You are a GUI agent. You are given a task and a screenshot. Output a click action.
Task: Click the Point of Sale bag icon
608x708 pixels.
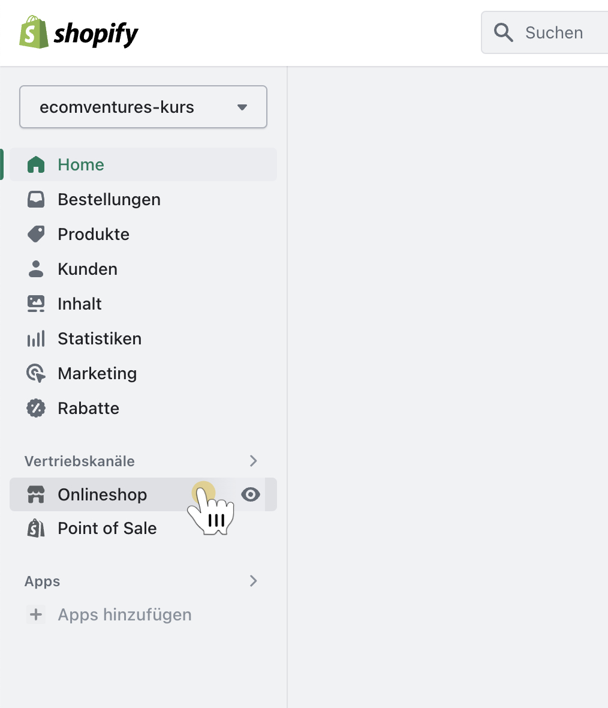tap(36, 528)
